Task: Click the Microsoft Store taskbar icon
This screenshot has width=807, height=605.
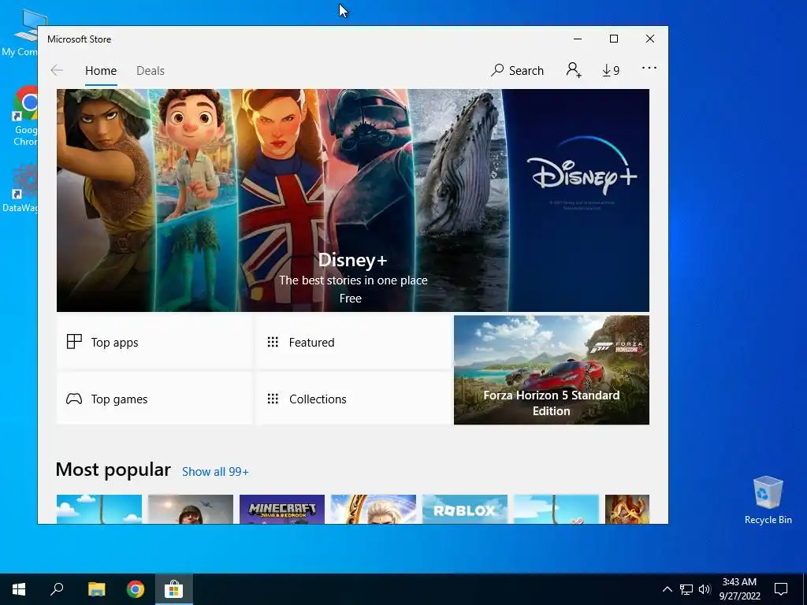Action: 174,589
